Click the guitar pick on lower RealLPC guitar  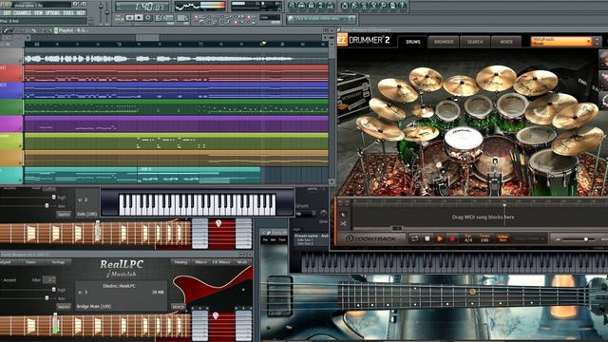pos(216,315)
